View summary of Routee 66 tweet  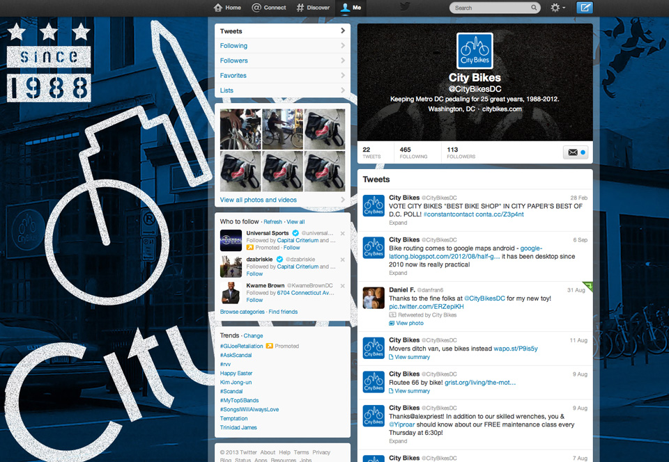click(x=410, y=391)
